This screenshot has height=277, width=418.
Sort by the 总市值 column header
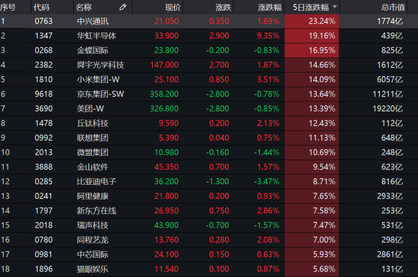[393, 8]
